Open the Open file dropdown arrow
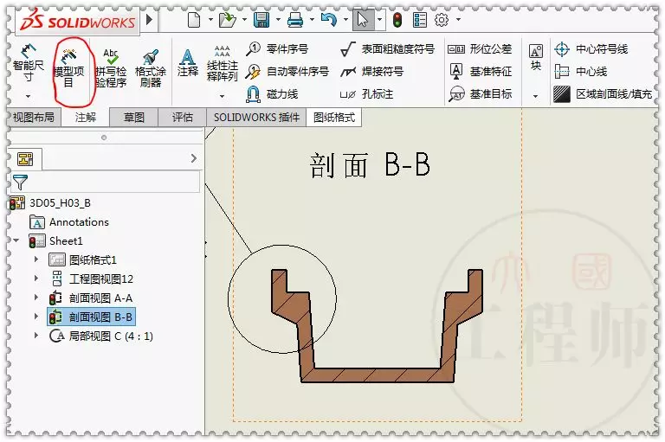Image resolution: width=665 pixels, height=442 pixels. (x=244, y=20)
